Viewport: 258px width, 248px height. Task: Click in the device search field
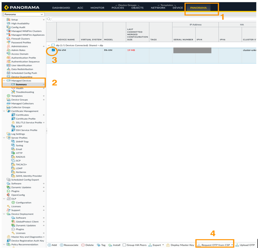pos(154,19)
